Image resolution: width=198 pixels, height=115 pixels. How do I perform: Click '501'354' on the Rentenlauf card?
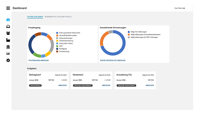tap(95, 80)
